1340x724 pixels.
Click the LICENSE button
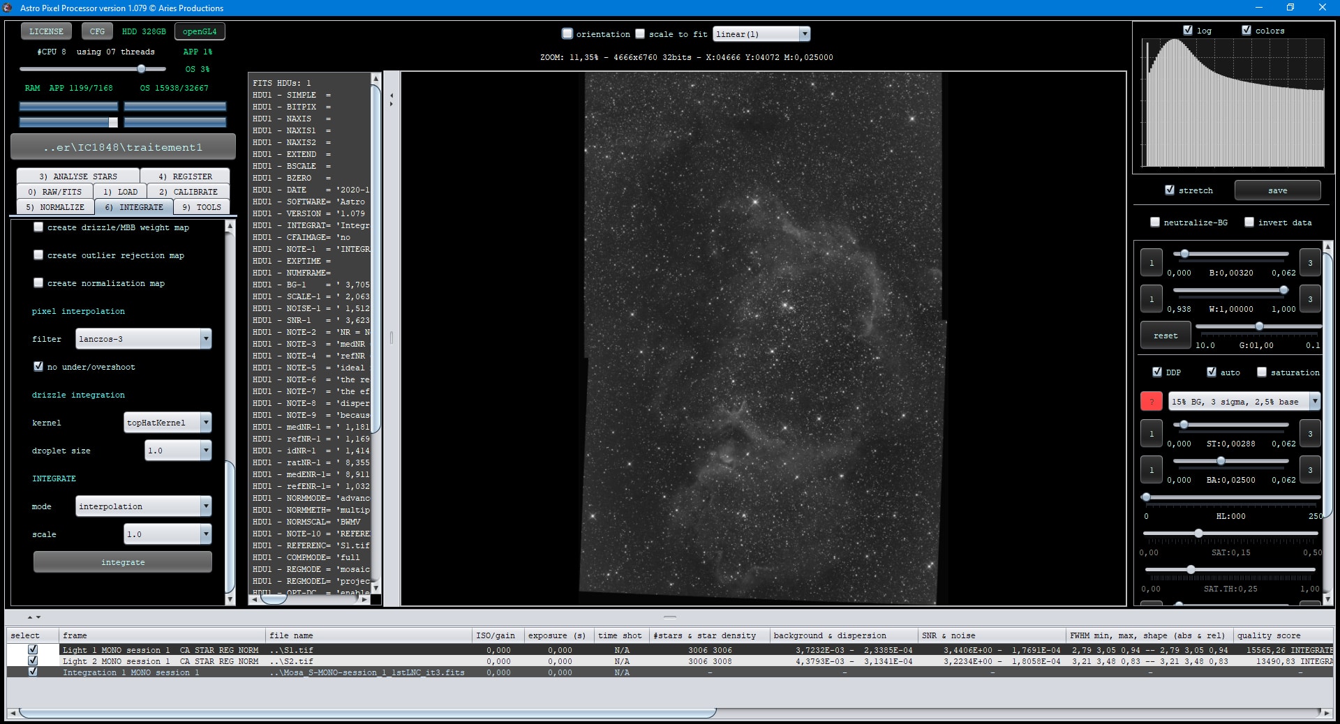pyautogui.click(x=46, y=31)
